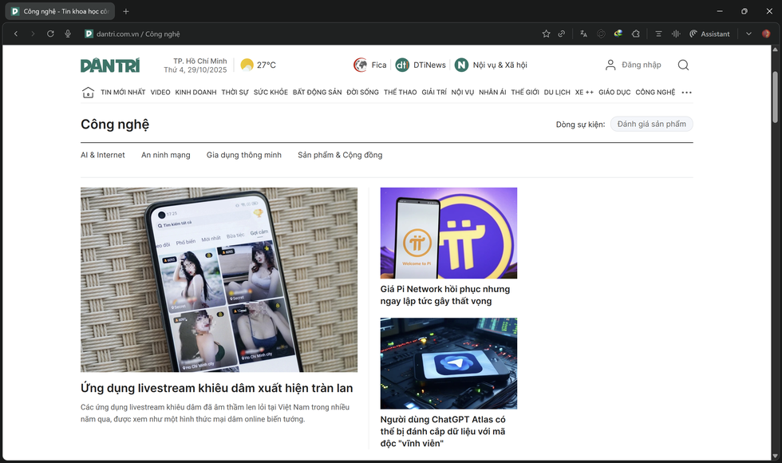Click the Dân trí logo
Screen dimensions: 782x463
(x=110, y=65)
